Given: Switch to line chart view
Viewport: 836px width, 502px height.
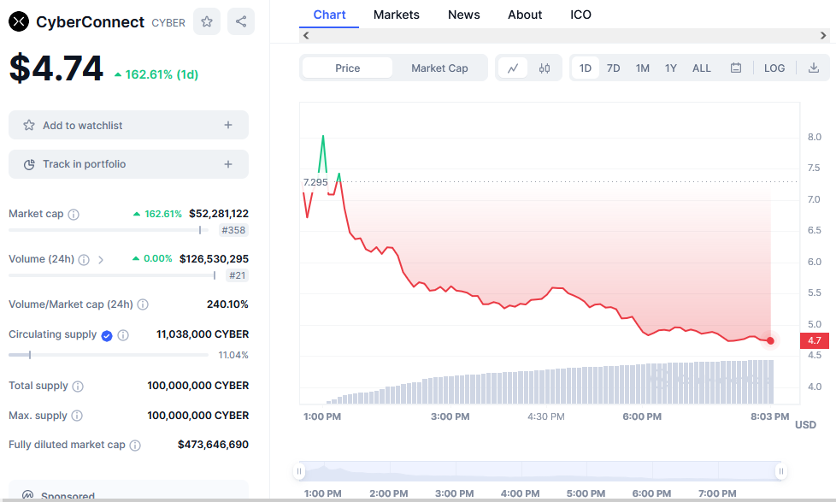Looking at the screenshot, I should [x=513, y=68].
